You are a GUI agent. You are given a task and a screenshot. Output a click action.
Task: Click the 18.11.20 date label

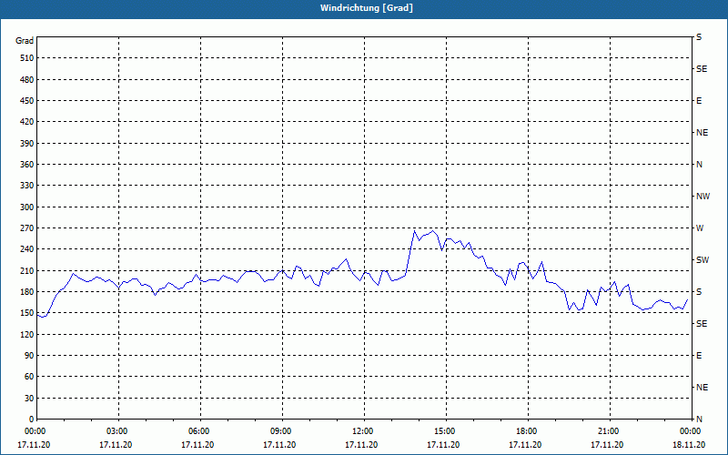(689, 445)
